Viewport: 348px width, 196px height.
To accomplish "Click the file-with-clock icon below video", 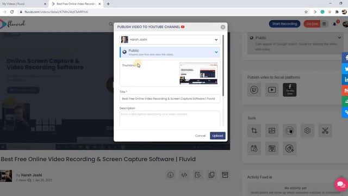I will click(198, 175).
